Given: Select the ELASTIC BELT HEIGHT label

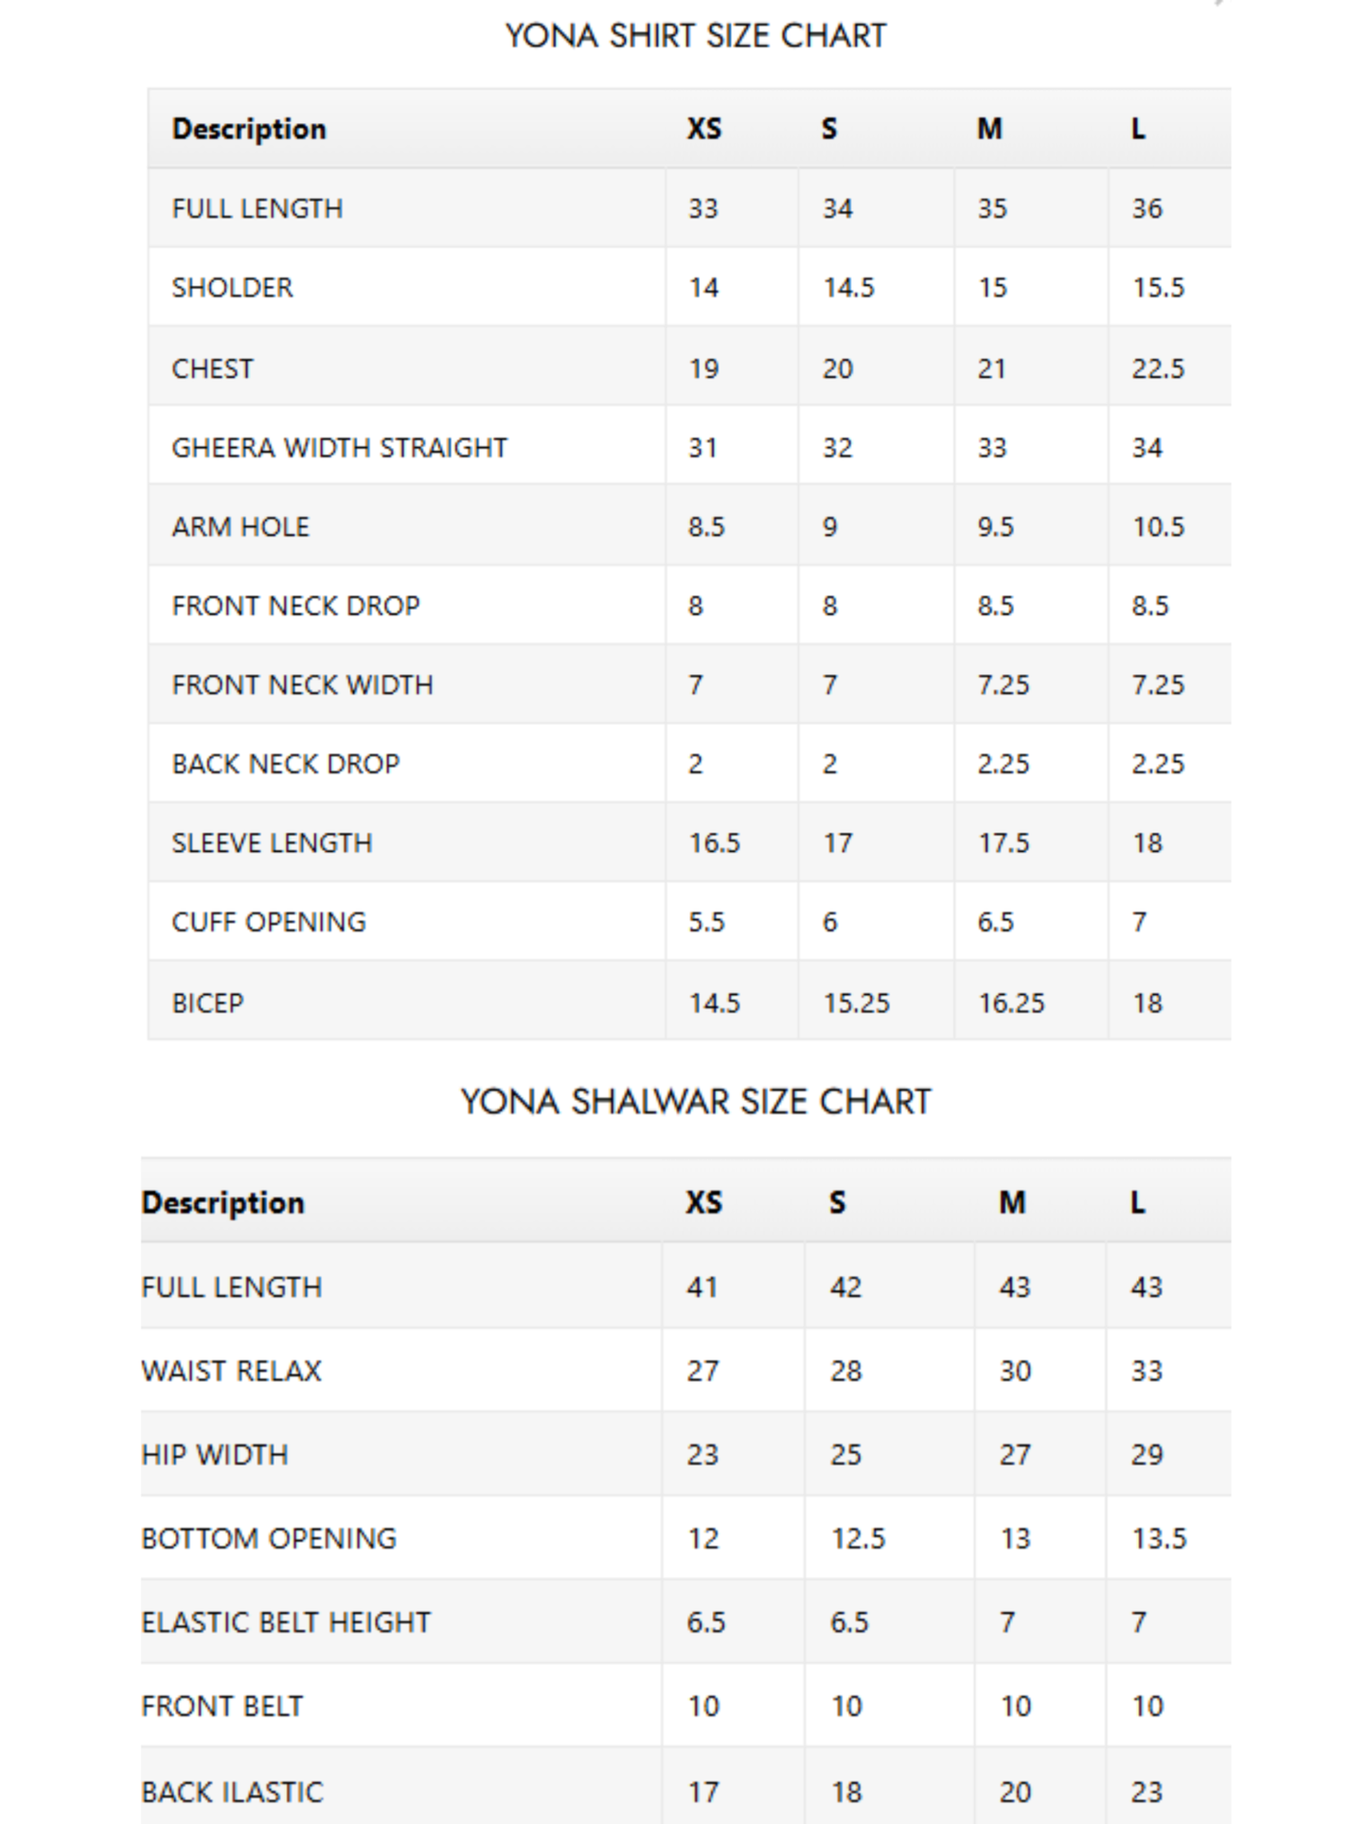Looking at the screenshot, I should click(286, 1622).
